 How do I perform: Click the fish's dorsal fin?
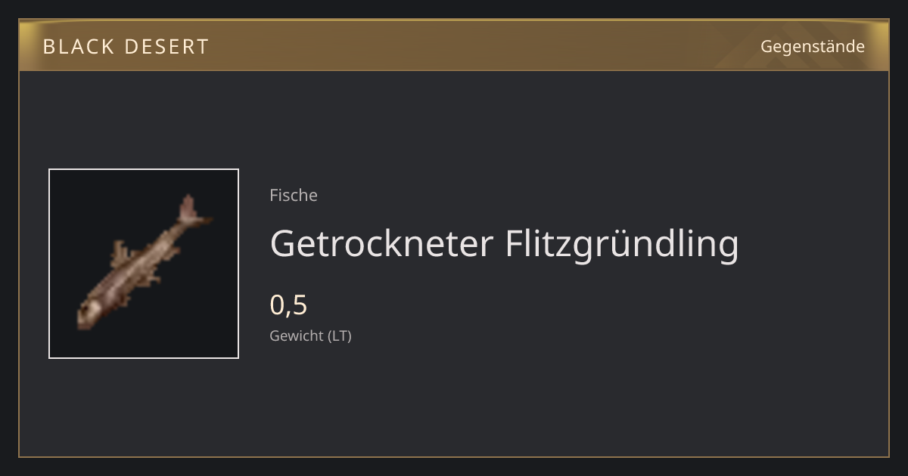coord(121,253)
